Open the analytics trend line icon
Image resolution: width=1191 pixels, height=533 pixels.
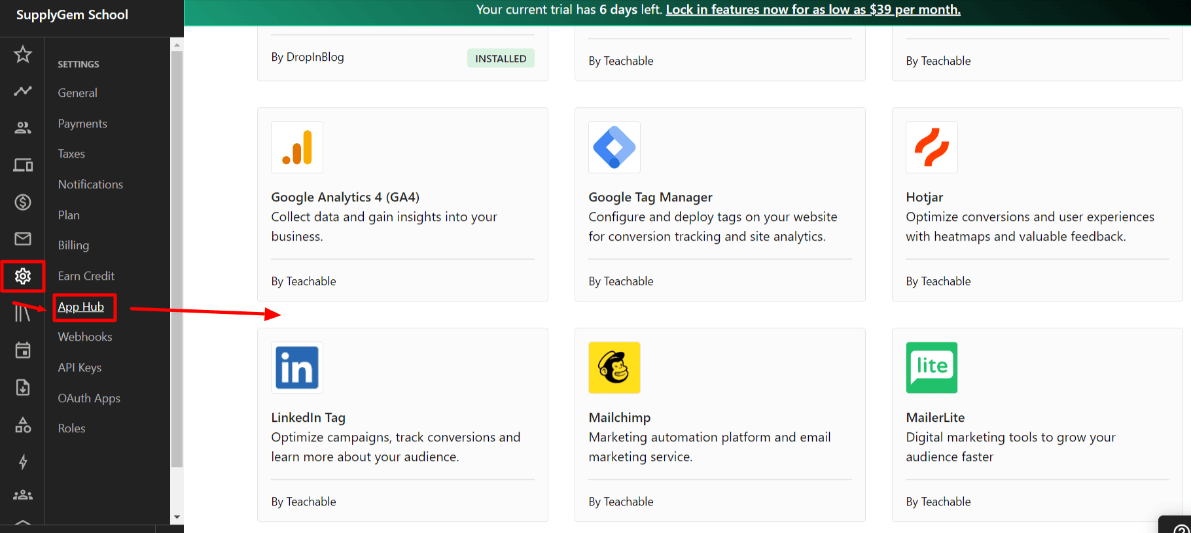click(23, 91)
